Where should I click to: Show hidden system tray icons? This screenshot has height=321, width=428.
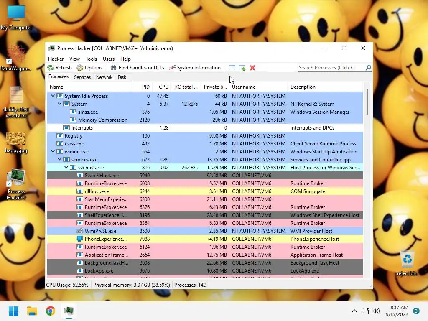coord(354,311)
